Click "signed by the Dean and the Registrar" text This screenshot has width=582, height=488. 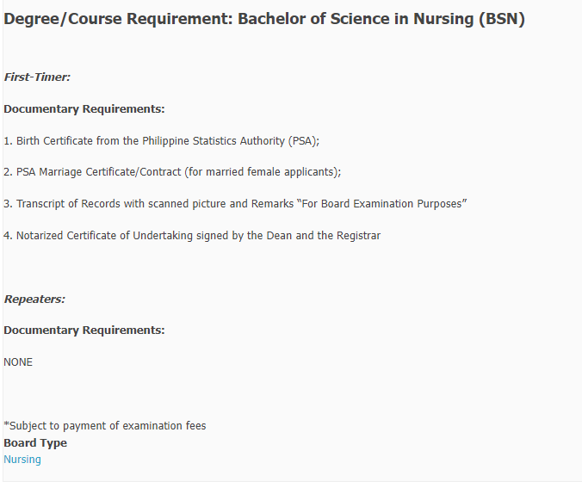coord(306,236)
